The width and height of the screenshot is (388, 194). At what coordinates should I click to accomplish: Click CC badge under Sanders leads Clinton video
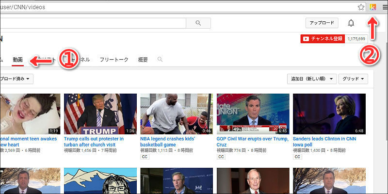click(x=297, y=157)
